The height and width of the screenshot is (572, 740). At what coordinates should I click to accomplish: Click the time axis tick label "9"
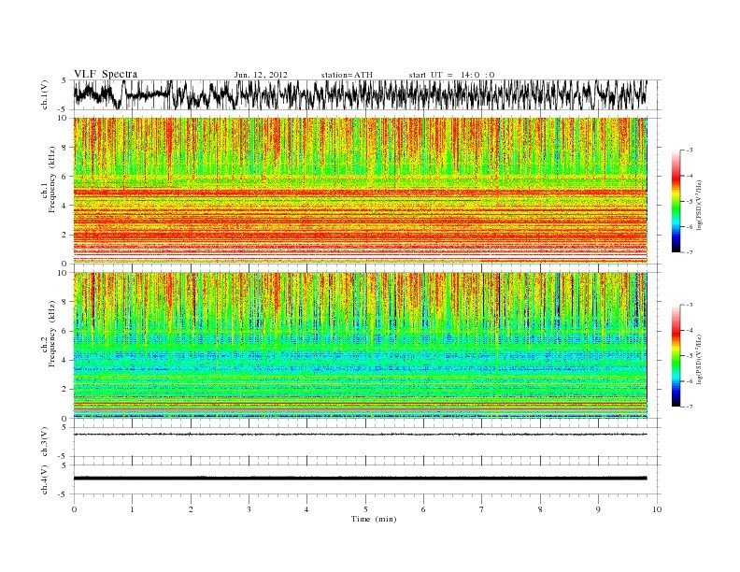coord(598,509)
